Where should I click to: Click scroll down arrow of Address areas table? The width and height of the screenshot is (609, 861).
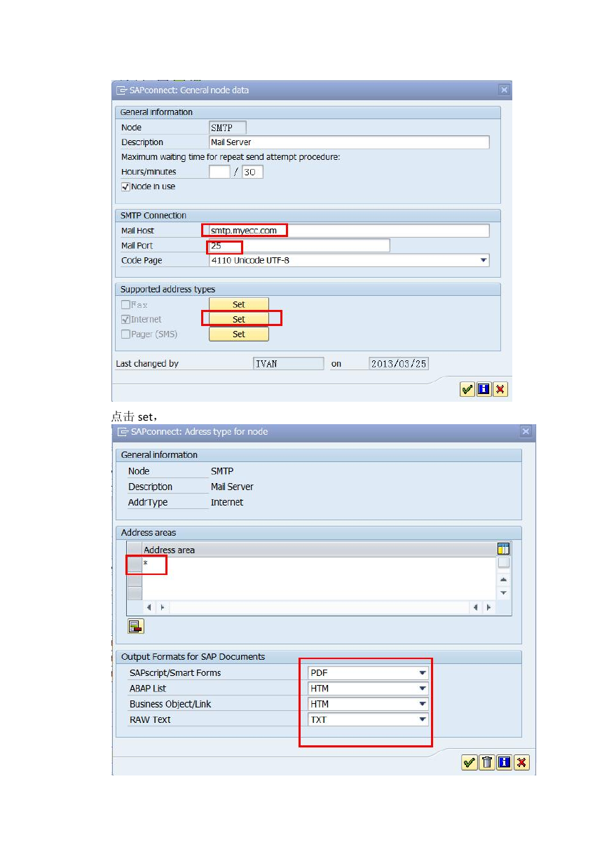(x=503, y=593)
